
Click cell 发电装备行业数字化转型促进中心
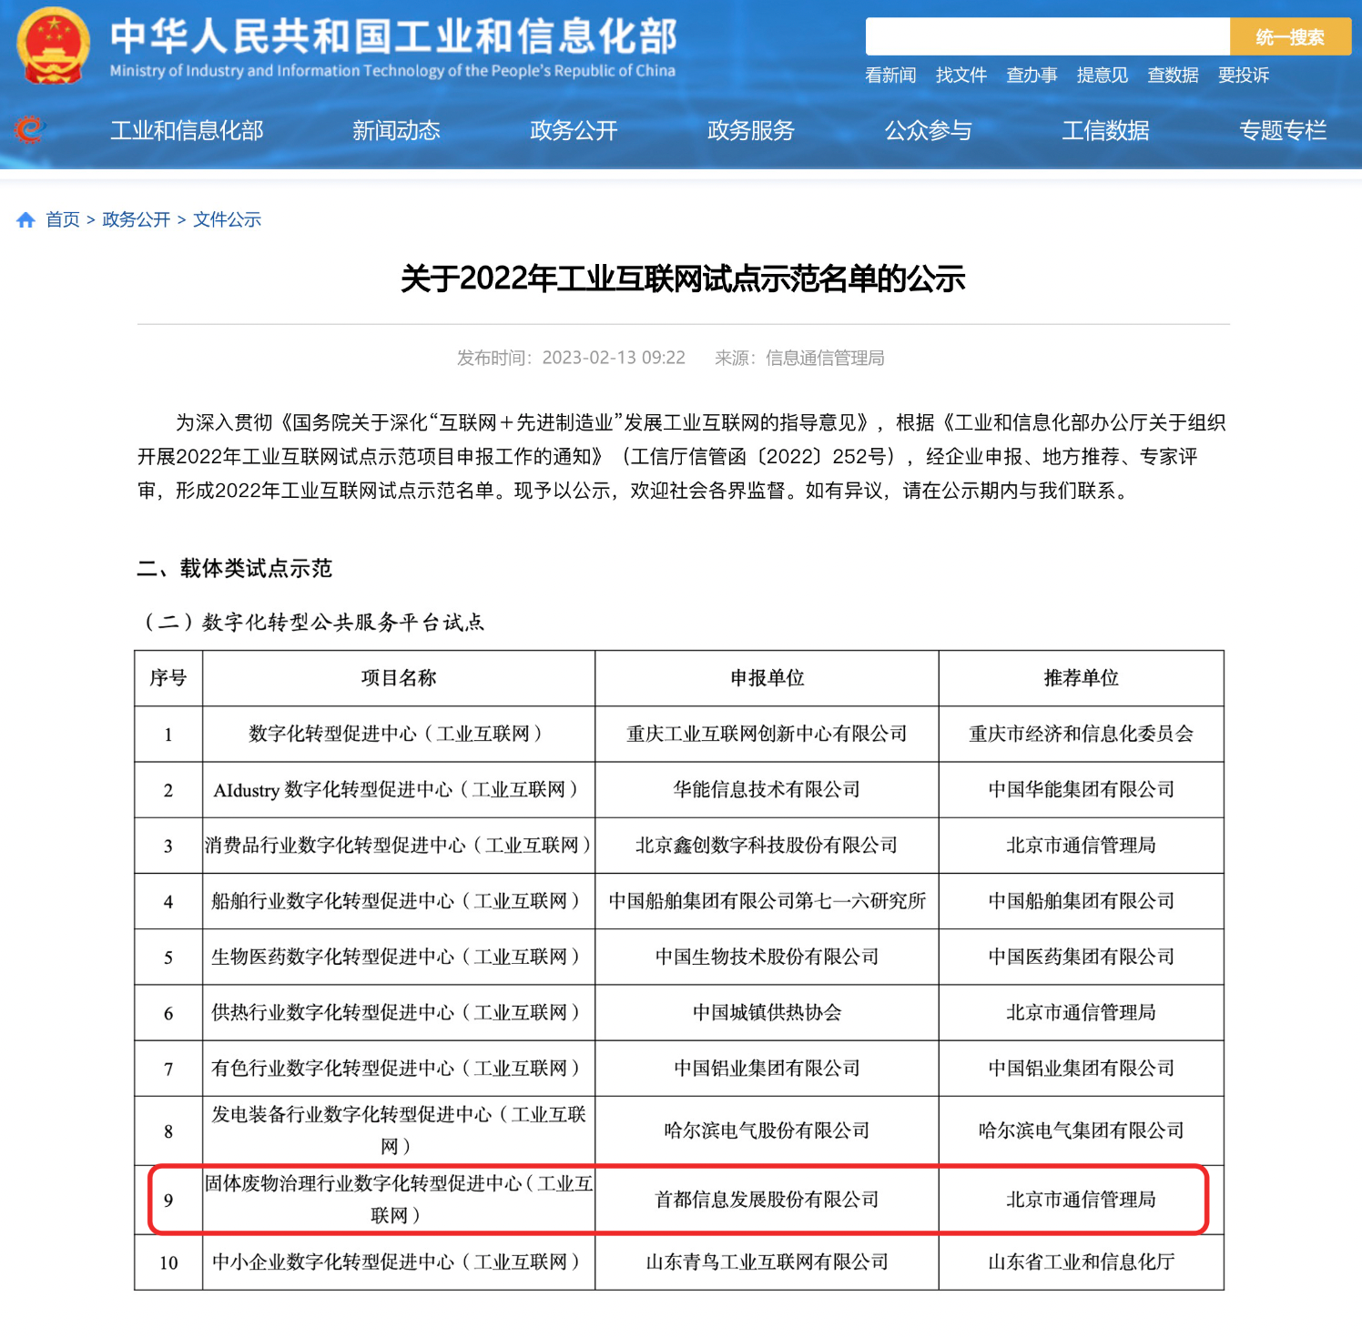399,1130
